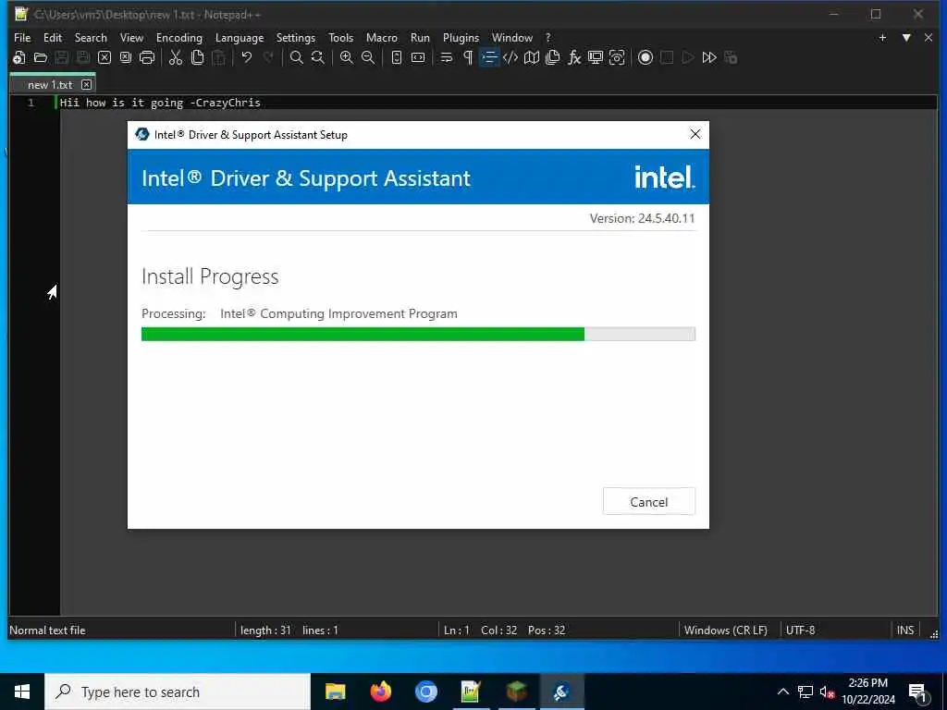Image resolution: width=947 pixels, height=710 pixels.
Task: Open the User Defined Language icon
Action: coord(510,58)
